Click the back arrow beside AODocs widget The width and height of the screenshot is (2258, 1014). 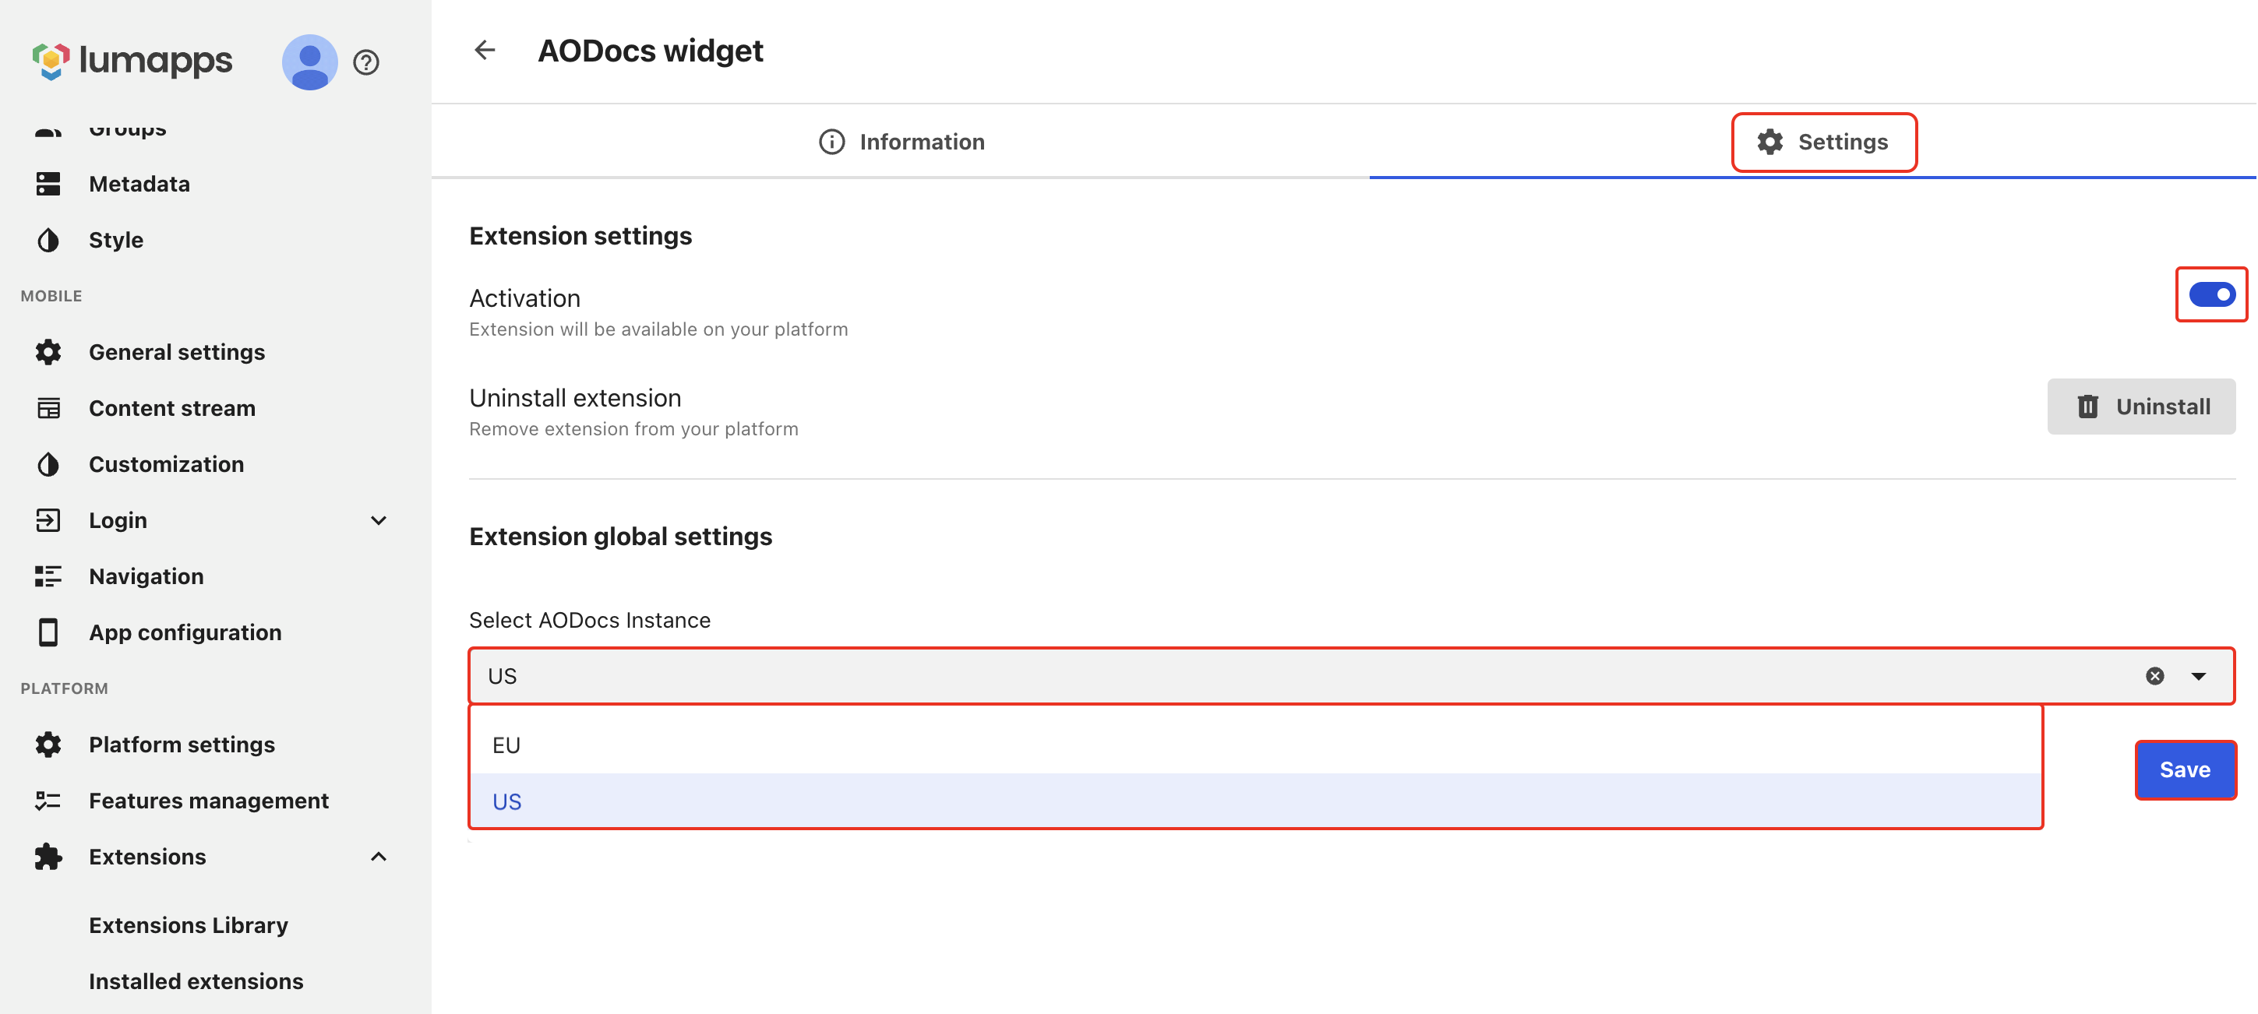pos(485,50)
